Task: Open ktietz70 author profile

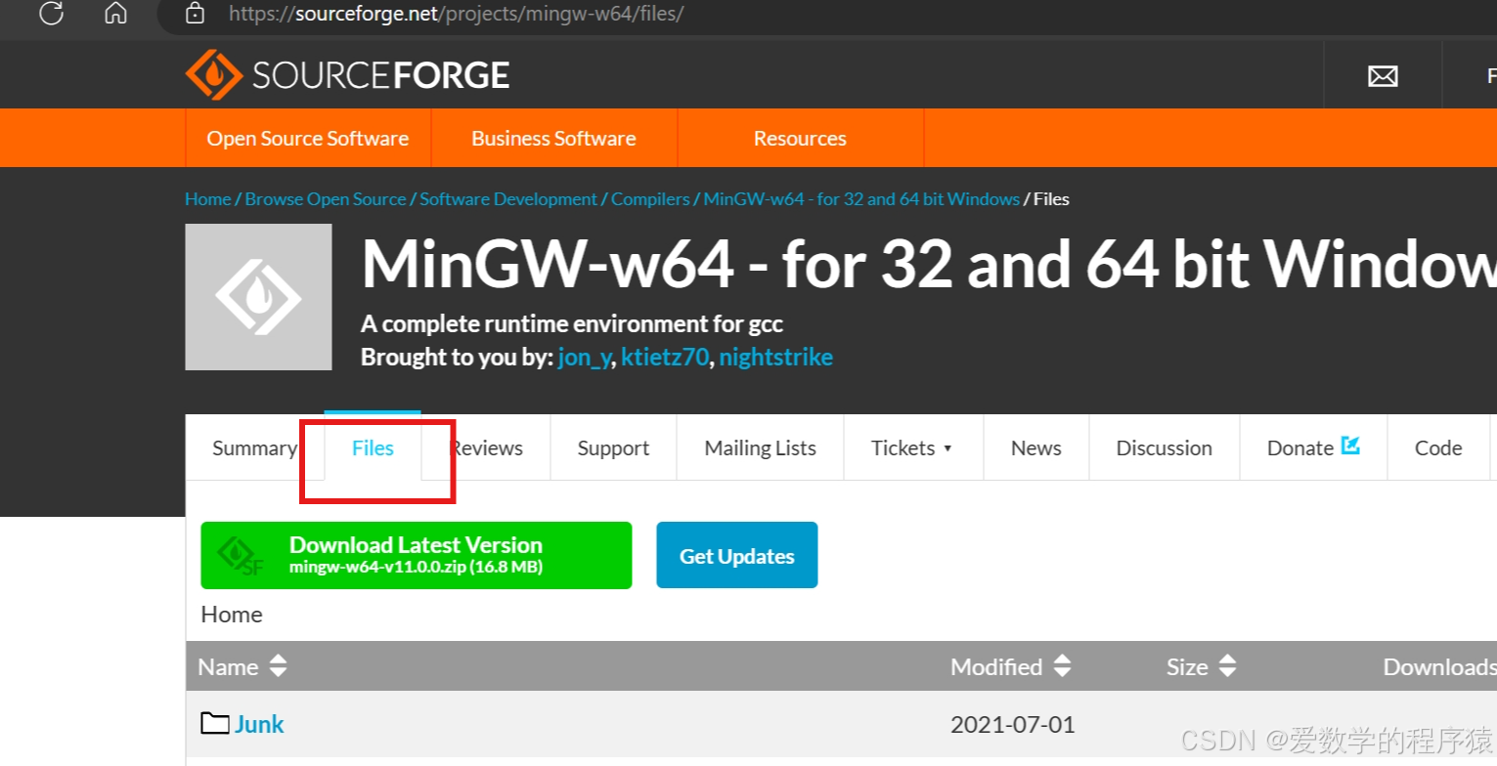Action: point(665,358)
